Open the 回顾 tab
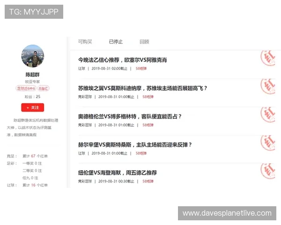The height and width of the screenshot is (225, 281). [144, 42]
